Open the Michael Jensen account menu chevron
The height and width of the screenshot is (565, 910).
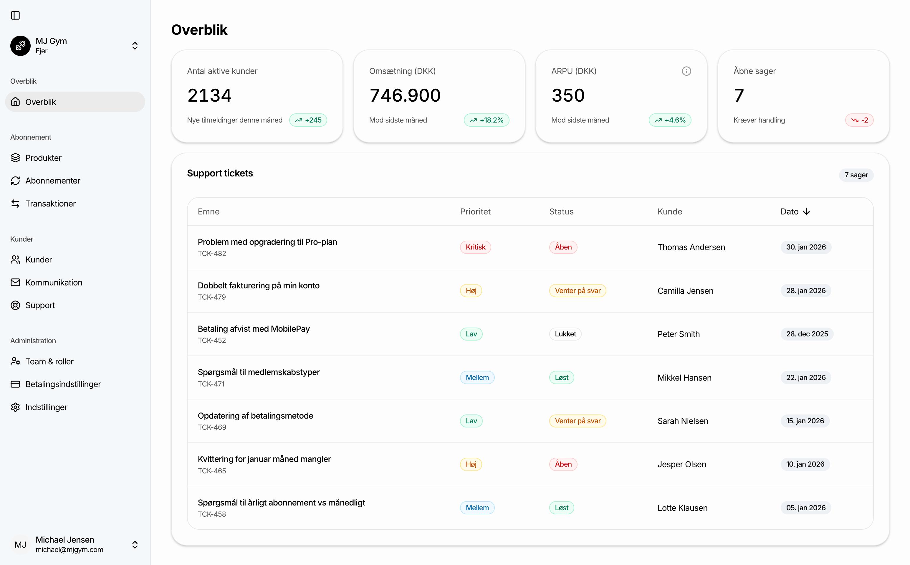[135, 544]
